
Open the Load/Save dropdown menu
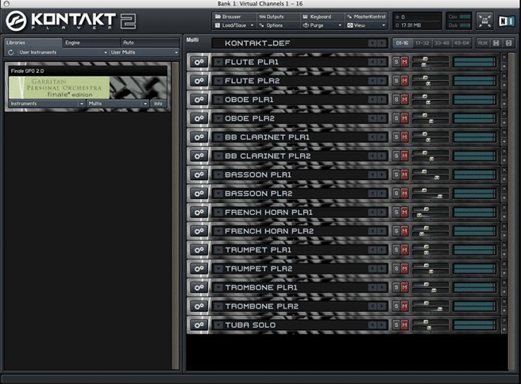click(234, 25)
